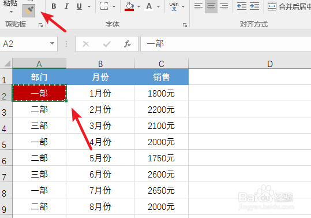The image size is (311, 218).
Task: Click Insert Function fx icon
Action: 128,44
